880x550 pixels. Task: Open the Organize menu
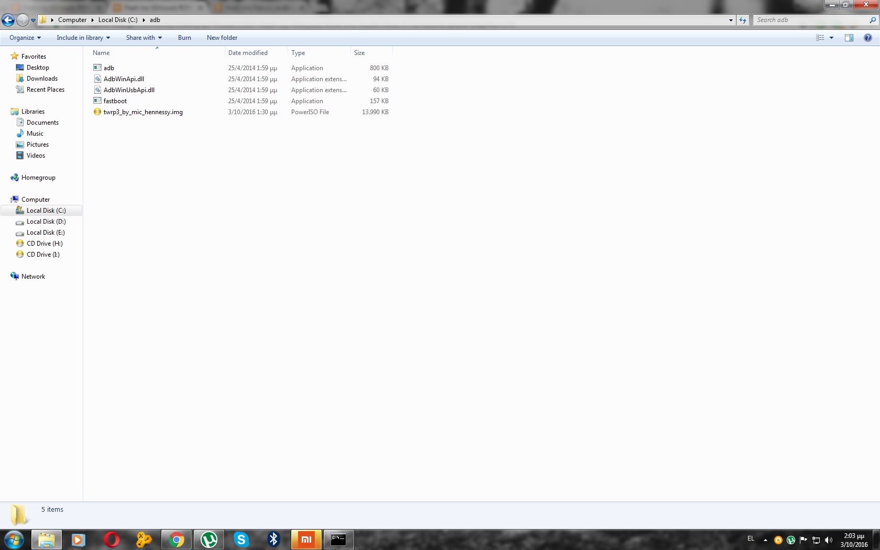tap(25, 38)
